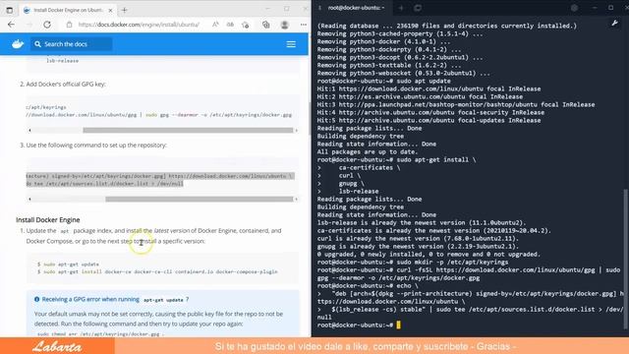The width and height of the screenshot is (629, 354).
Task: Select the root@docker-ubuntu terminal tab
Action: (x=356, y=8)
